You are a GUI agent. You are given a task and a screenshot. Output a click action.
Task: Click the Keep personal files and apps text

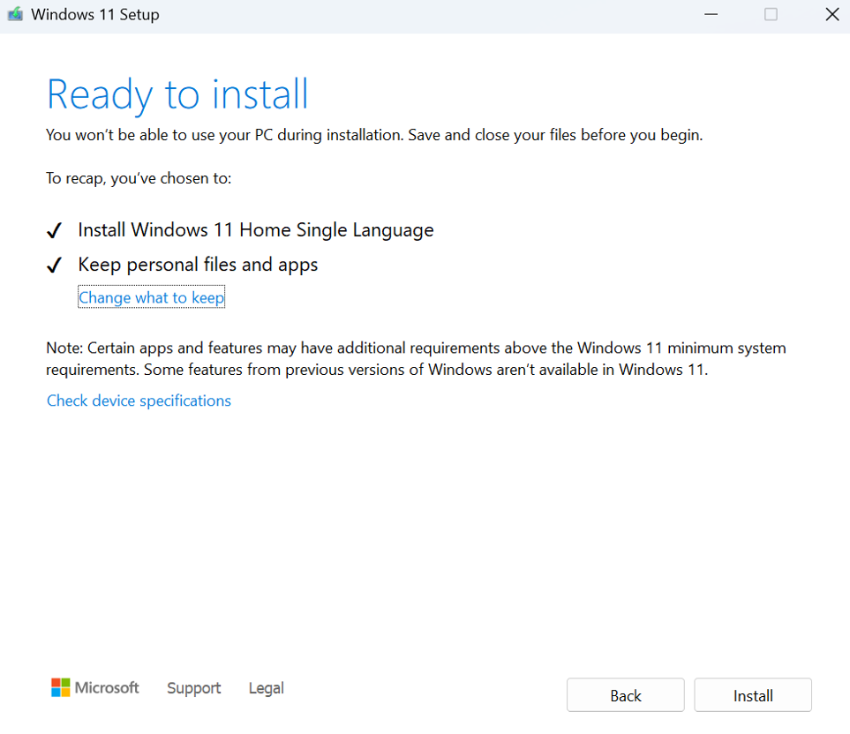[198, 265]
